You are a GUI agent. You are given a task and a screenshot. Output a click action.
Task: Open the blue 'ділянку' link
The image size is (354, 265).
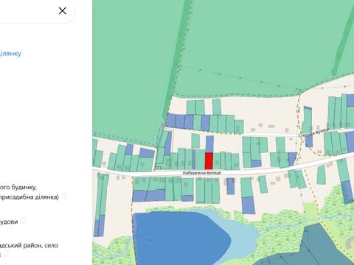point(10,53)
